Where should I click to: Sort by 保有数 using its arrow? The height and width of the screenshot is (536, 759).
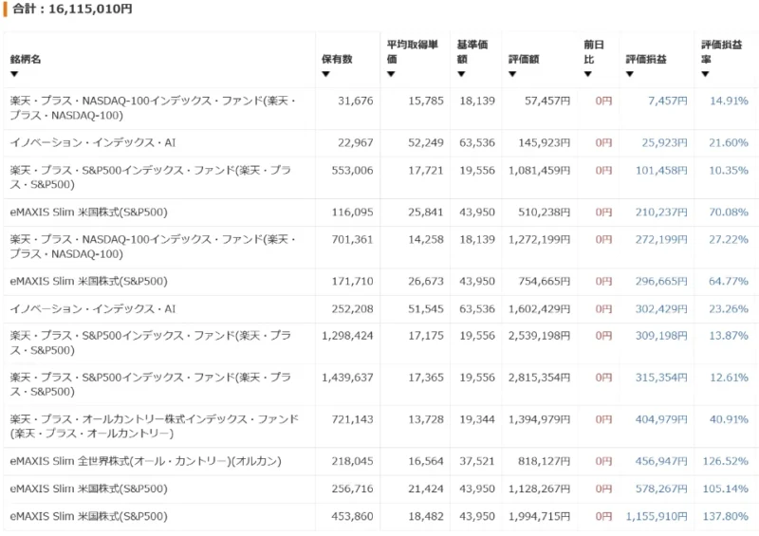pyautogui.click(x=325, y=74)
